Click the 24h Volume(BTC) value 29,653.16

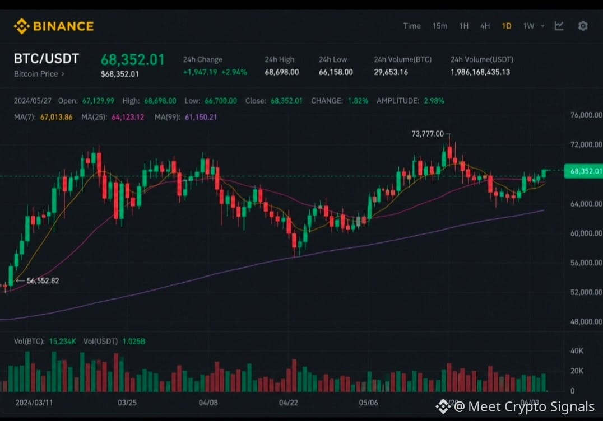(391, 72)
